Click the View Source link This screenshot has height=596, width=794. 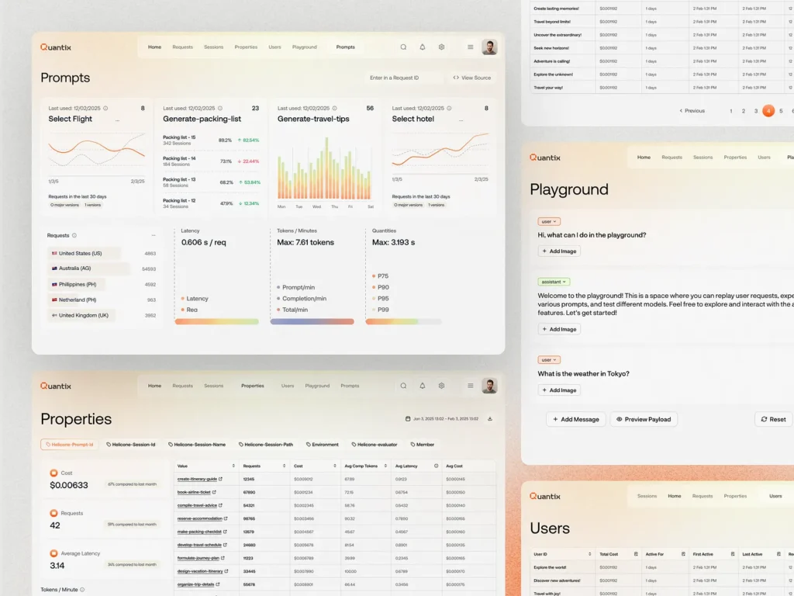471,78
